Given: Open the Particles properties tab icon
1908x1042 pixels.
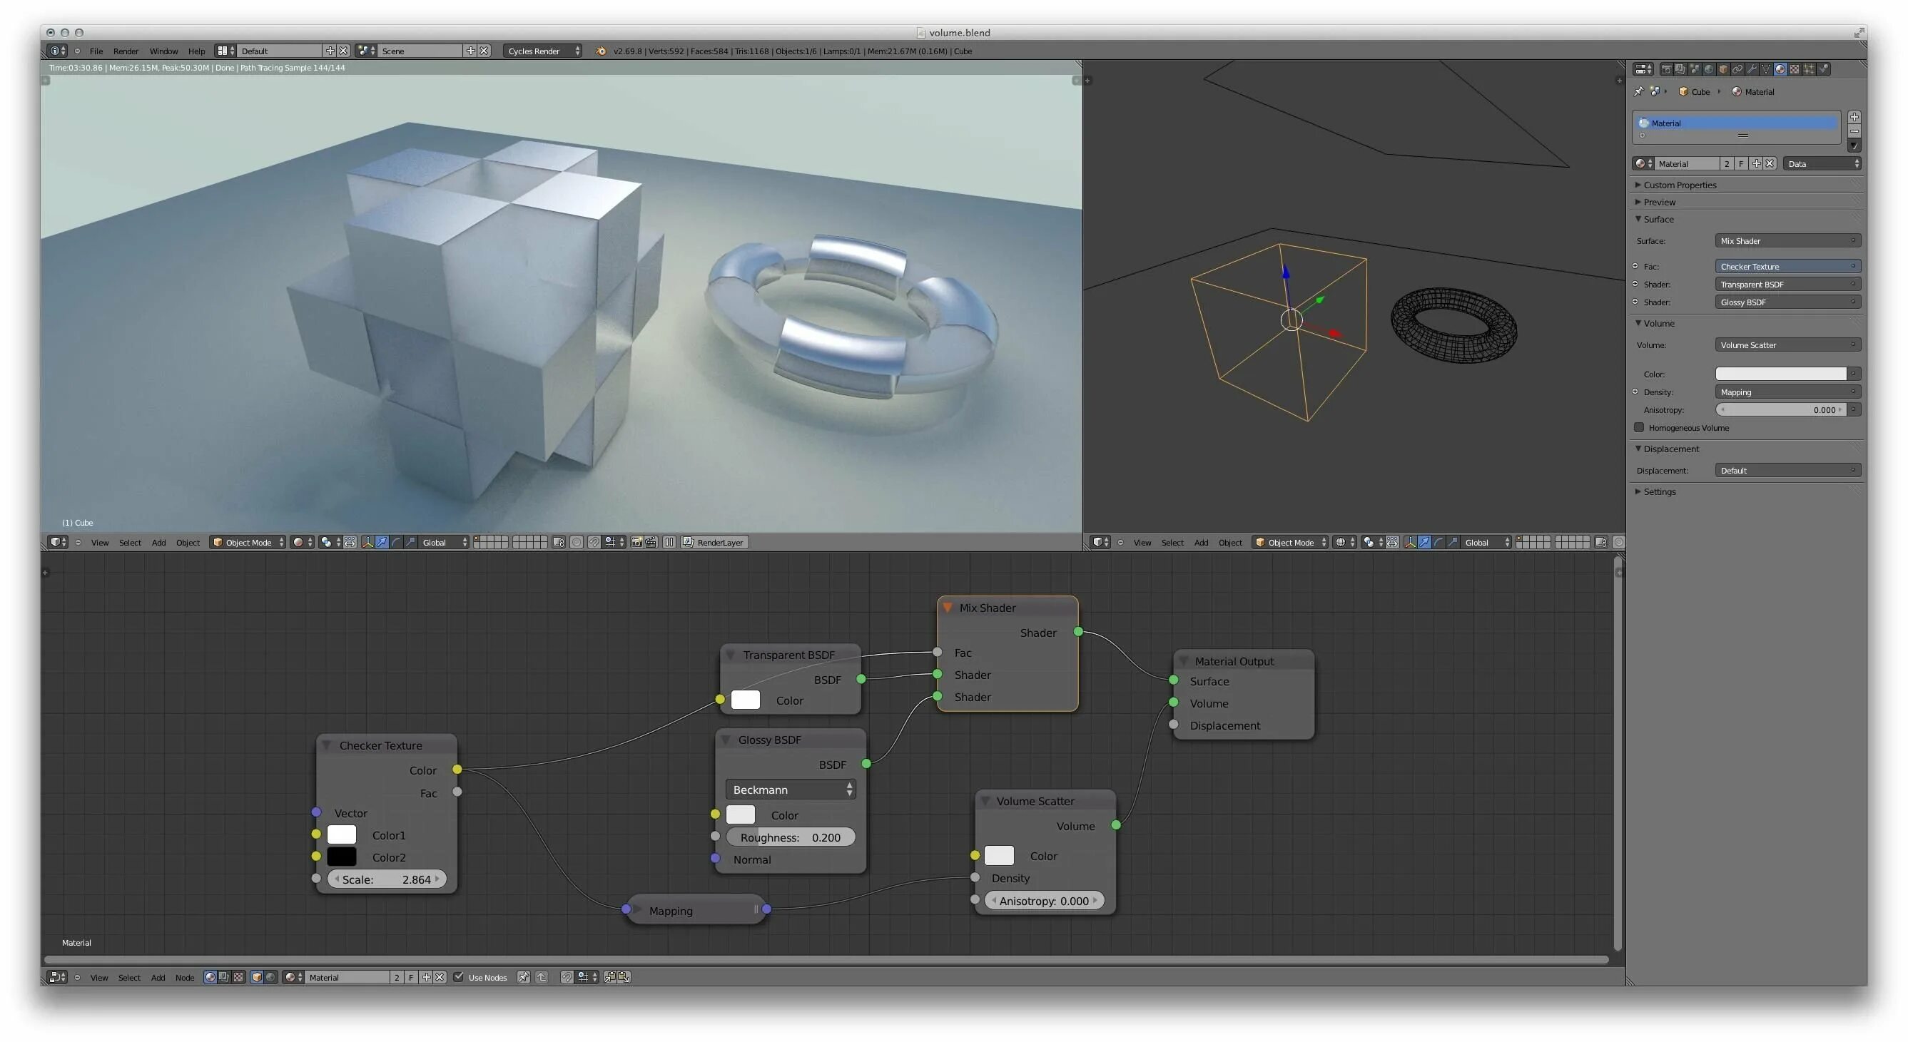Looking at the screenshot, I should (x=1810, y=69).
